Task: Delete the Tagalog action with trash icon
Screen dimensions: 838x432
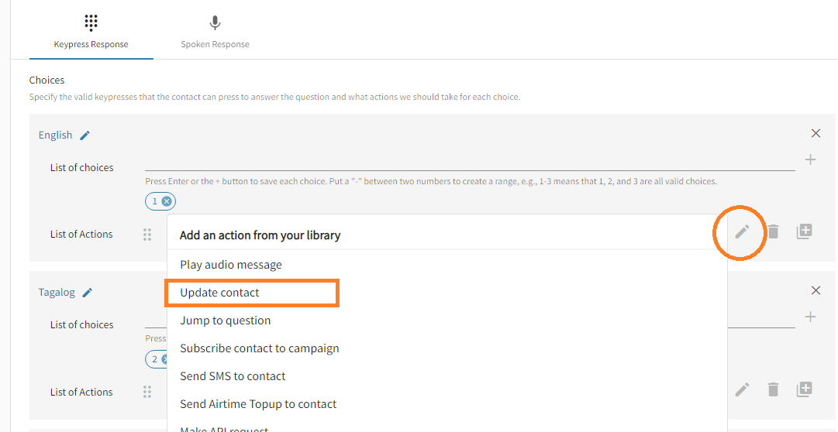Action: coord(773,389)
